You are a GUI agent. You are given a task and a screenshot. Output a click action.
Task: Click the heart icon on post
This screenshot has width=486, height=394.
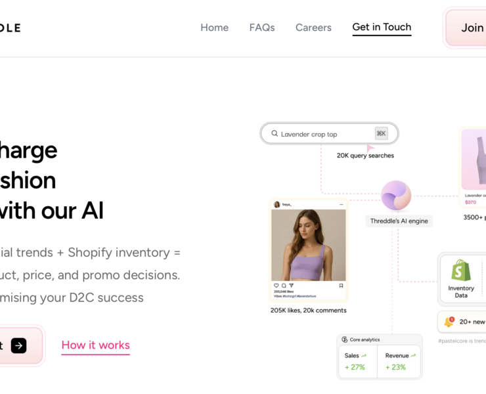coord(276,286)
